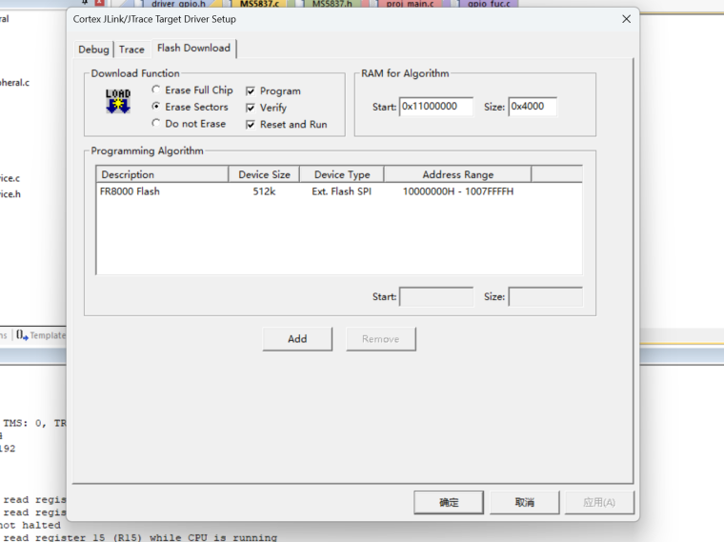Click the Device Size column header
724x542 pixels.
tap(264, 174)
